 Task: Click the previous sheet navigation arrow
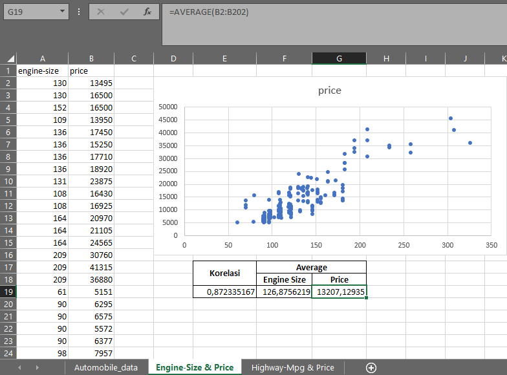coord(19,367)
